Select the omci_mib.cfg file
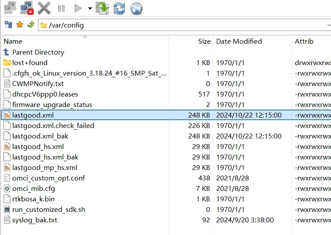This screenshot has height=235, width=331. click(x=32, y=189)
